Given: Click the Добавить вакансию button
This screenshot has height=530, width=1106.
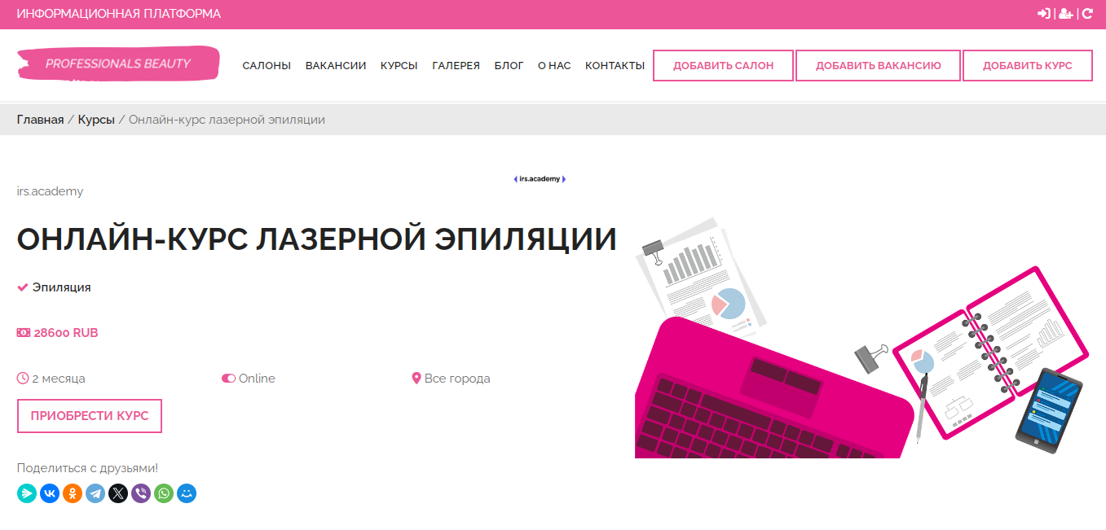Looking at the screenshot, I should pyautogui.click(x=878, y=65).
